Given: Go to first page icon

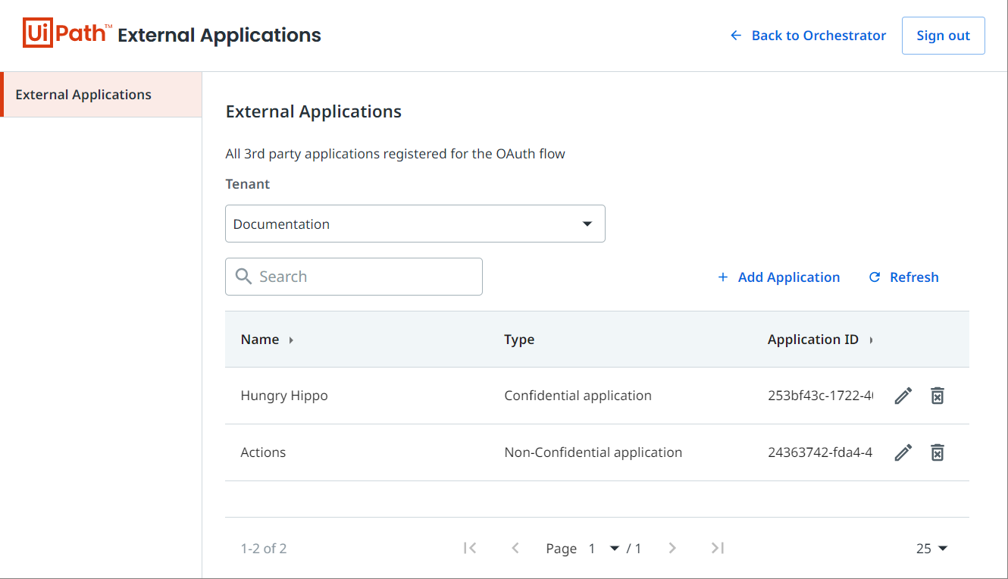Looking at the screenshot, I should point(470,548).
